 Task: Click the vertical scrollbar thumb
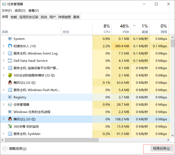pyautogui.click(x=173, y=43)
